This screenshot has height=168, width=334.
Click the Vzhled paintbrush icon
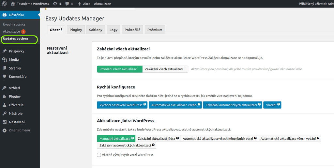click(x=5, y=88)
